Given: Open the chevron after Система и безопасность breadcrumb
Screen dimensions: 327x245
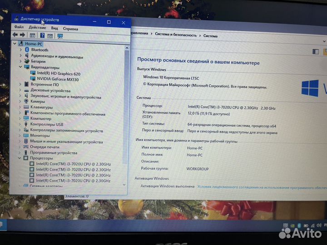Looking at the screenshot, I should tap(200, 36).
